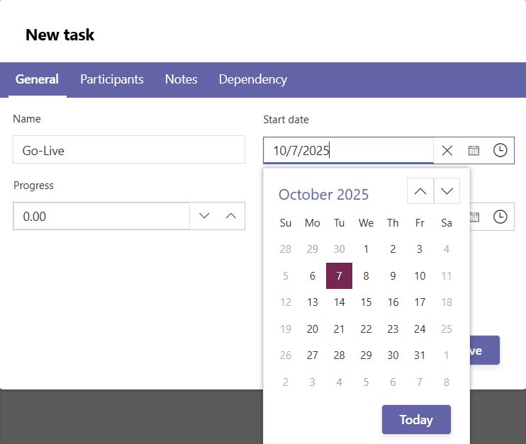The width and height of the screenshot is (526, 444).
Task: Go to next month using down arrow
Action: pyautogui.click(x=447, y=191)
